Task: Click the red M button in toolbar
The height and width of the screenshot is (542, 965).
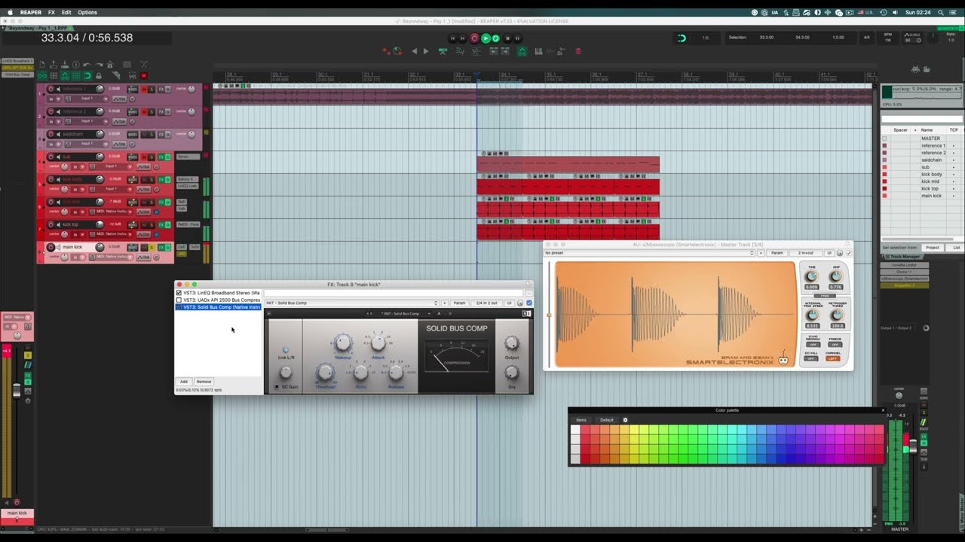Action: click(144, 76)
